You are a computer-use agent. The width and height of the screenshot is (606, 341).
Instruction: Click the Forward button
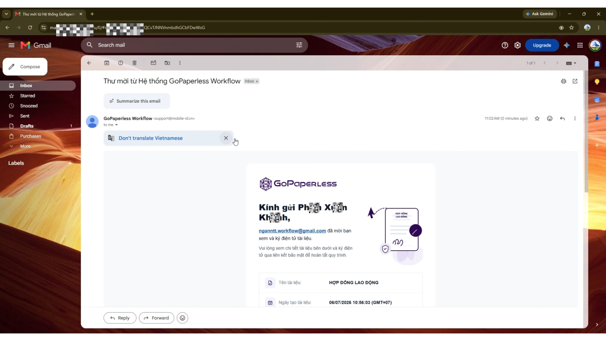(157, 318)
